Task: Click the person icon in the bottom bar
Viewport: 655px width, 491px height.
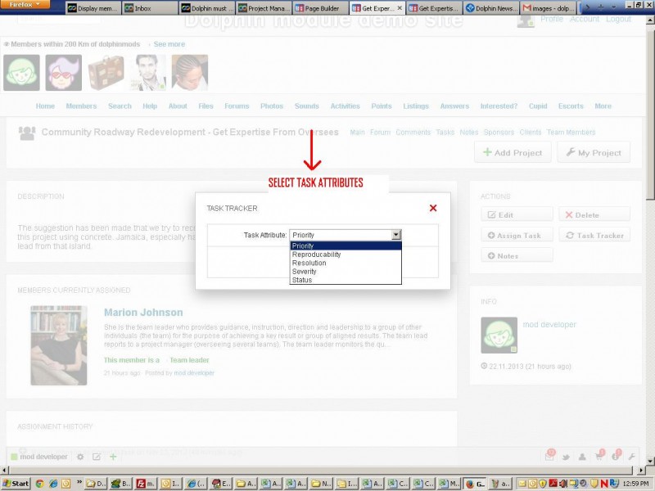Action: point(582,457)
